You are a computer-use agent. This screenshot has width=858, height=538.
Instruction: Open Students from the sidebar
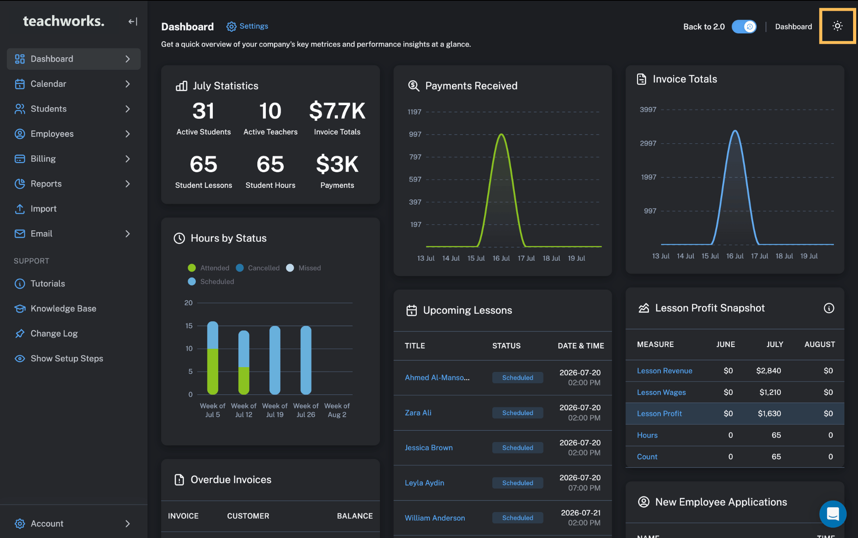click(74, 109)
